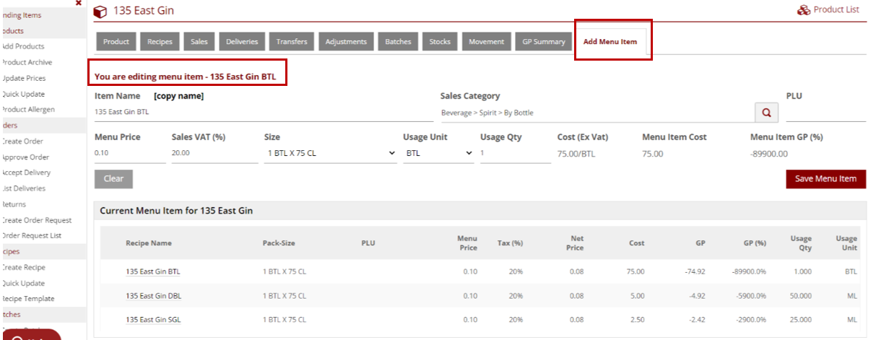This screenshot has width=876, height=340.
Task: Open the GP Summary tab
Action: (x=543, y=42)
